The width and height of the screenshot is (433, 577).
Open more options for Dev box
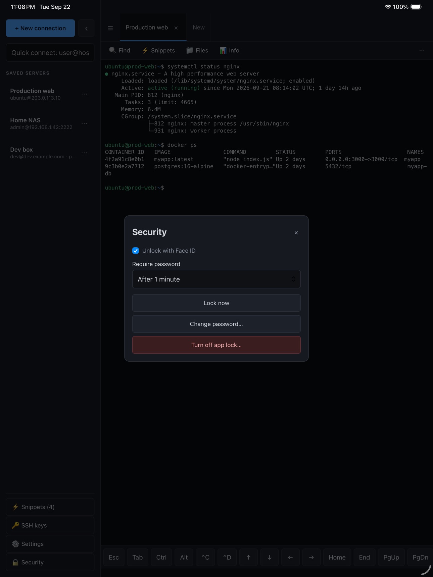point(84,153)
